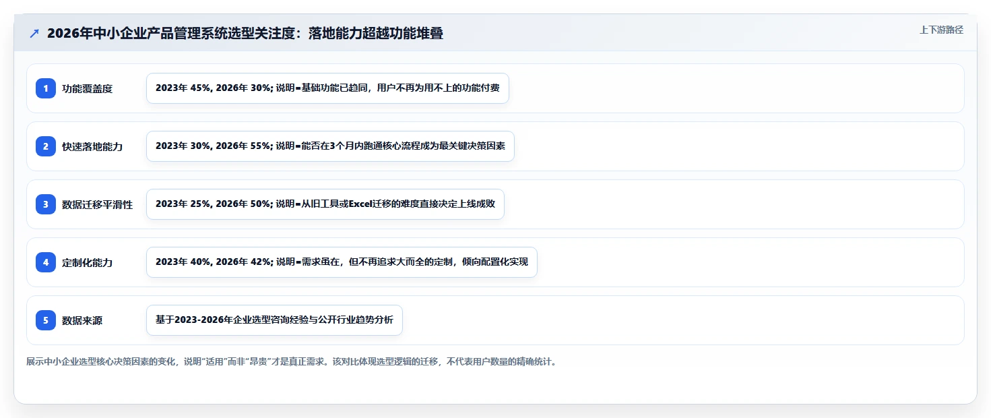Click the number 1 badge for 功能覆盖度
Image resolution: width=991 pixels, height=418 pixels.
[x=46, y=88]
